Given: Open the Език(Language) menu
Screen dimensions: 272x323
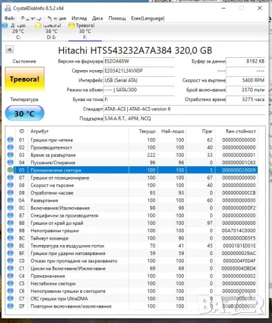Looking at the screenshot, I should point(148,18).
